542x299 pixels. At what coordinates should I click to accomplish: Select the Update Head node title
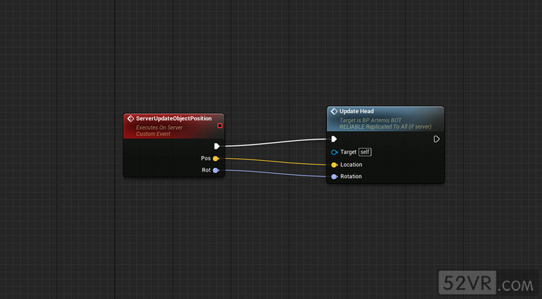[357, 111]
